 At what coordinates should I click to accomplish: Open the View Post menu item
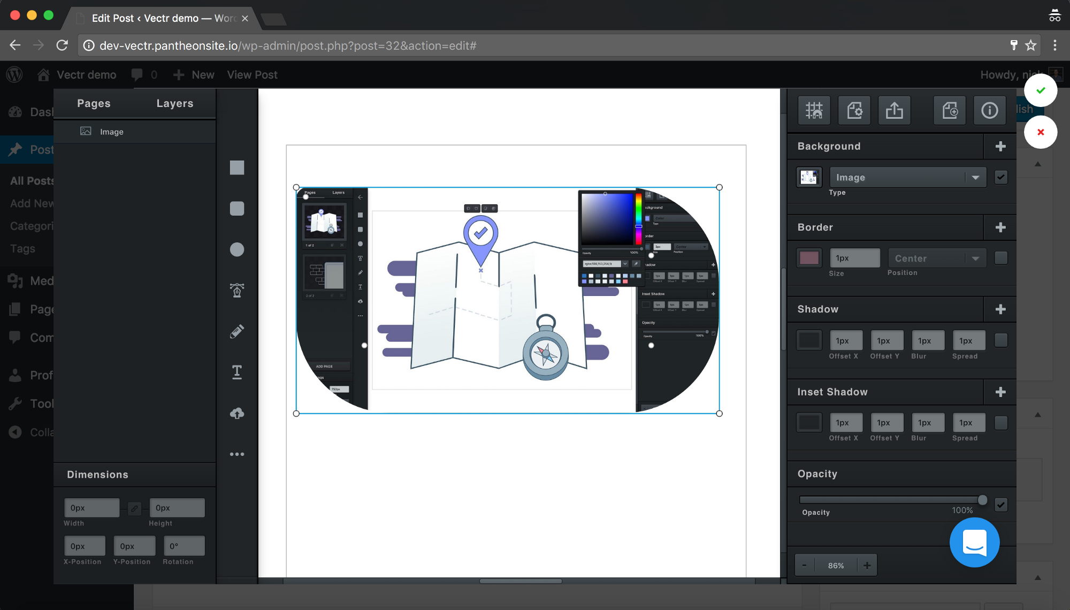click(x=252, y=74)
